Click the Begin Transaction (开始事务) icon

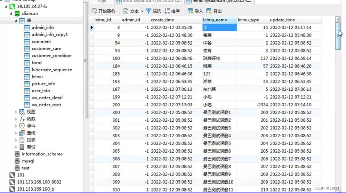coord(94,11)
